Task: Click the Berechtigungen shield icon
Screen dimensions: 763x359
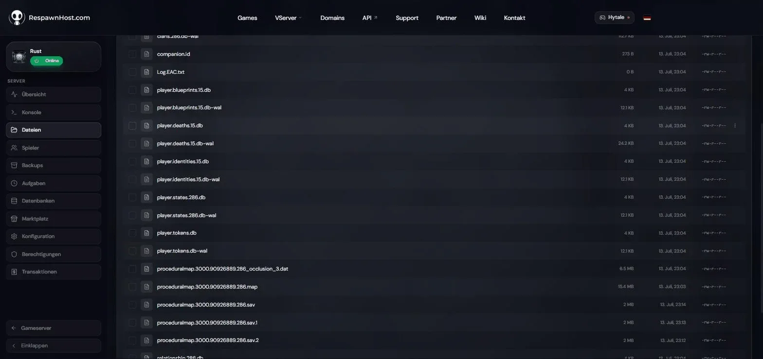Action: [14, 254]
